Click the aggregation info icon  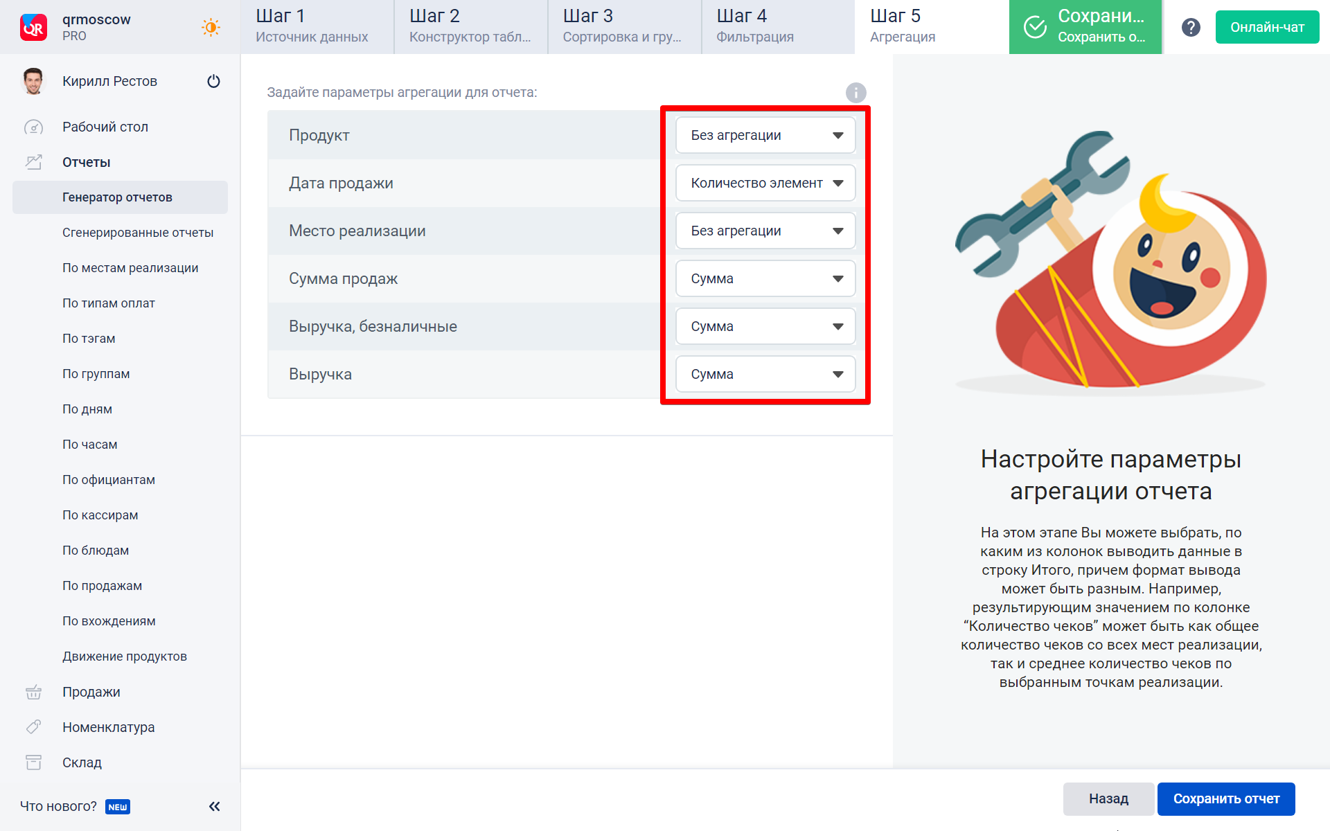[856, 93]
